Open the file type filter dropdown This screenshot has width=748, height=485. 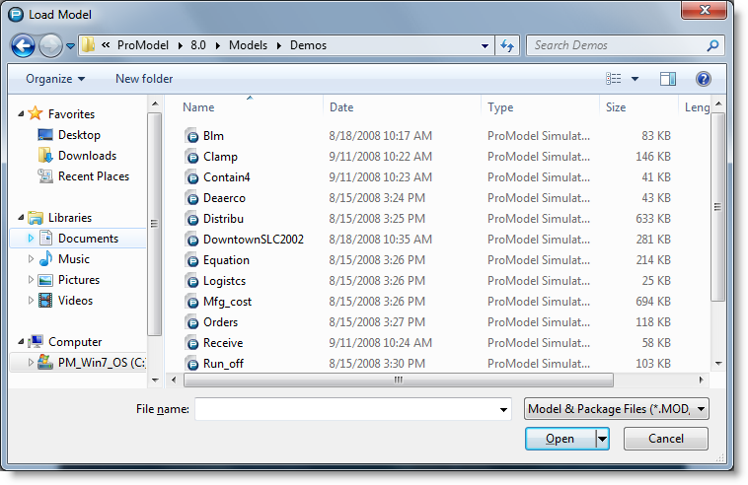pos(617,409)
